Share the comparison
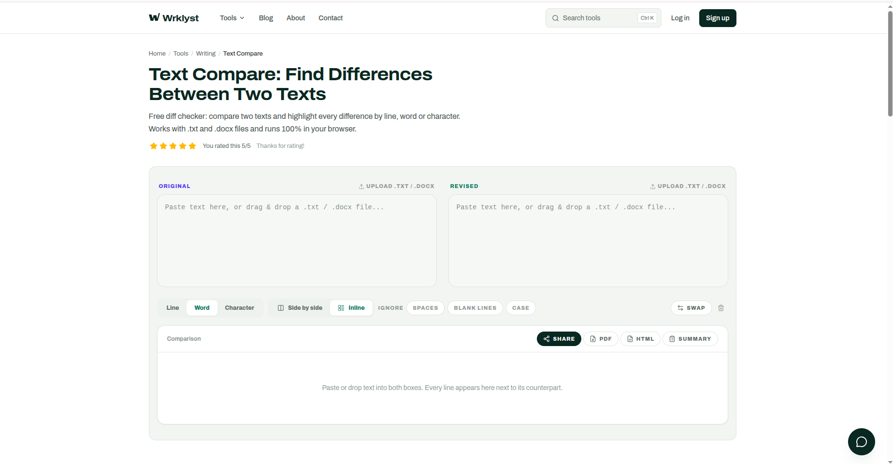This screenshot has height=464, width=893. [559, 339]
